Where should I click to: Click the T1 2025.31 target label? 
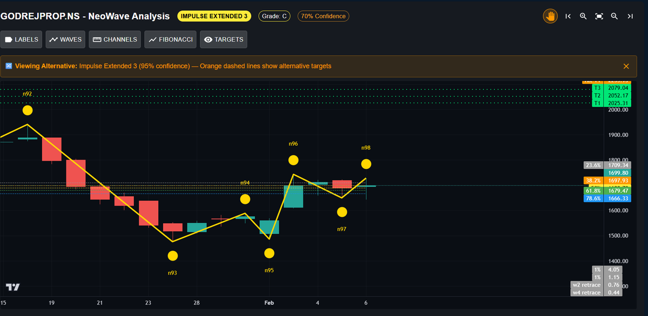tap(611, 103)
